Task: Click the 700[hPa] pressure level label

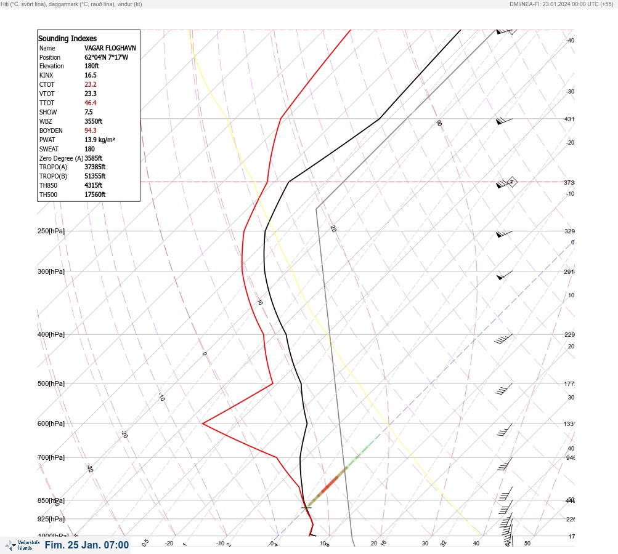Action: [x=51, y=457]
